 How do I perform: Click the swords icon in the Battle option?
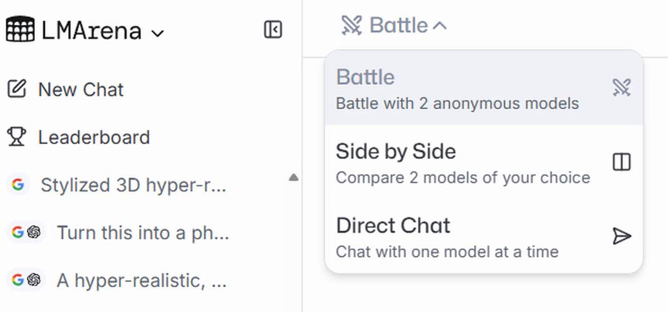622,88
